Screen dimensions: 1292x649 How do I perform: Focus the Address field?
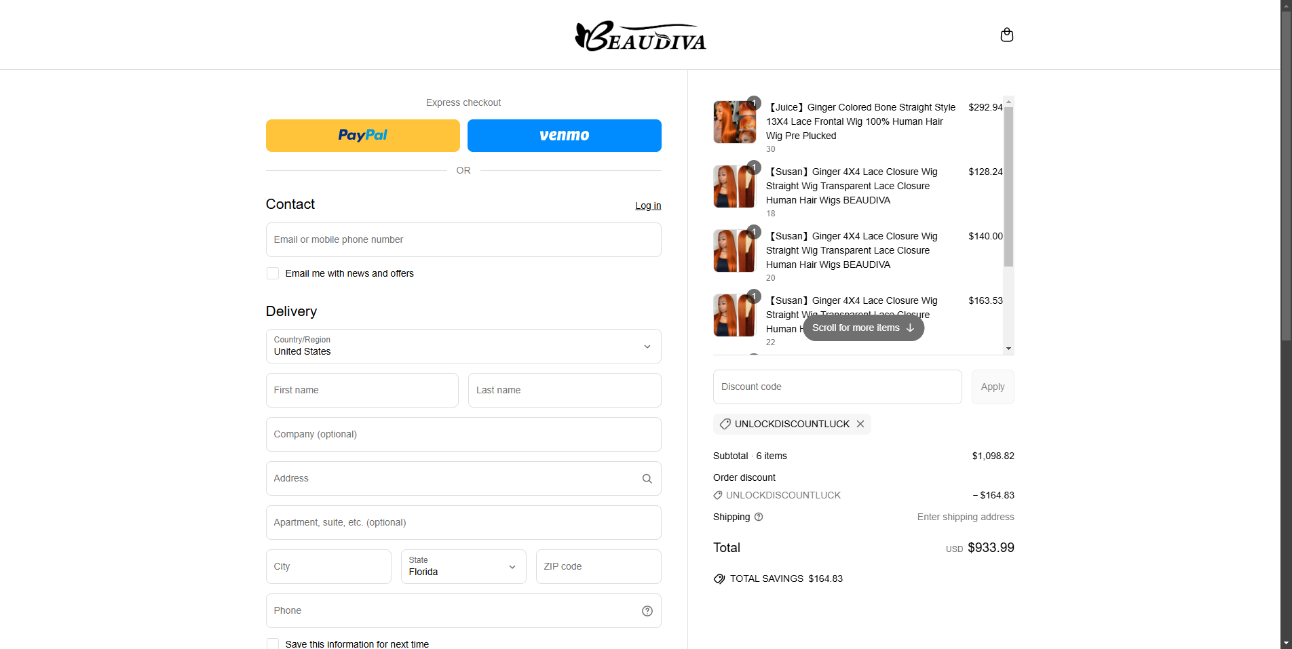point(463,479)
